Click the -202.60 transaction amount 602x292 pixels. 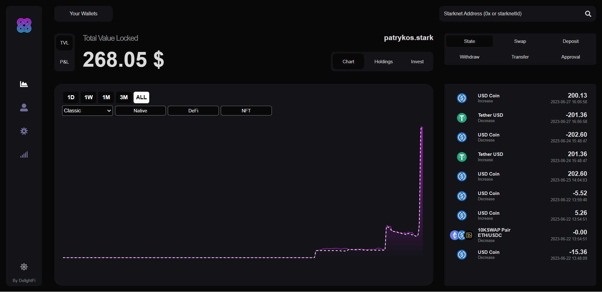point(576,135)
